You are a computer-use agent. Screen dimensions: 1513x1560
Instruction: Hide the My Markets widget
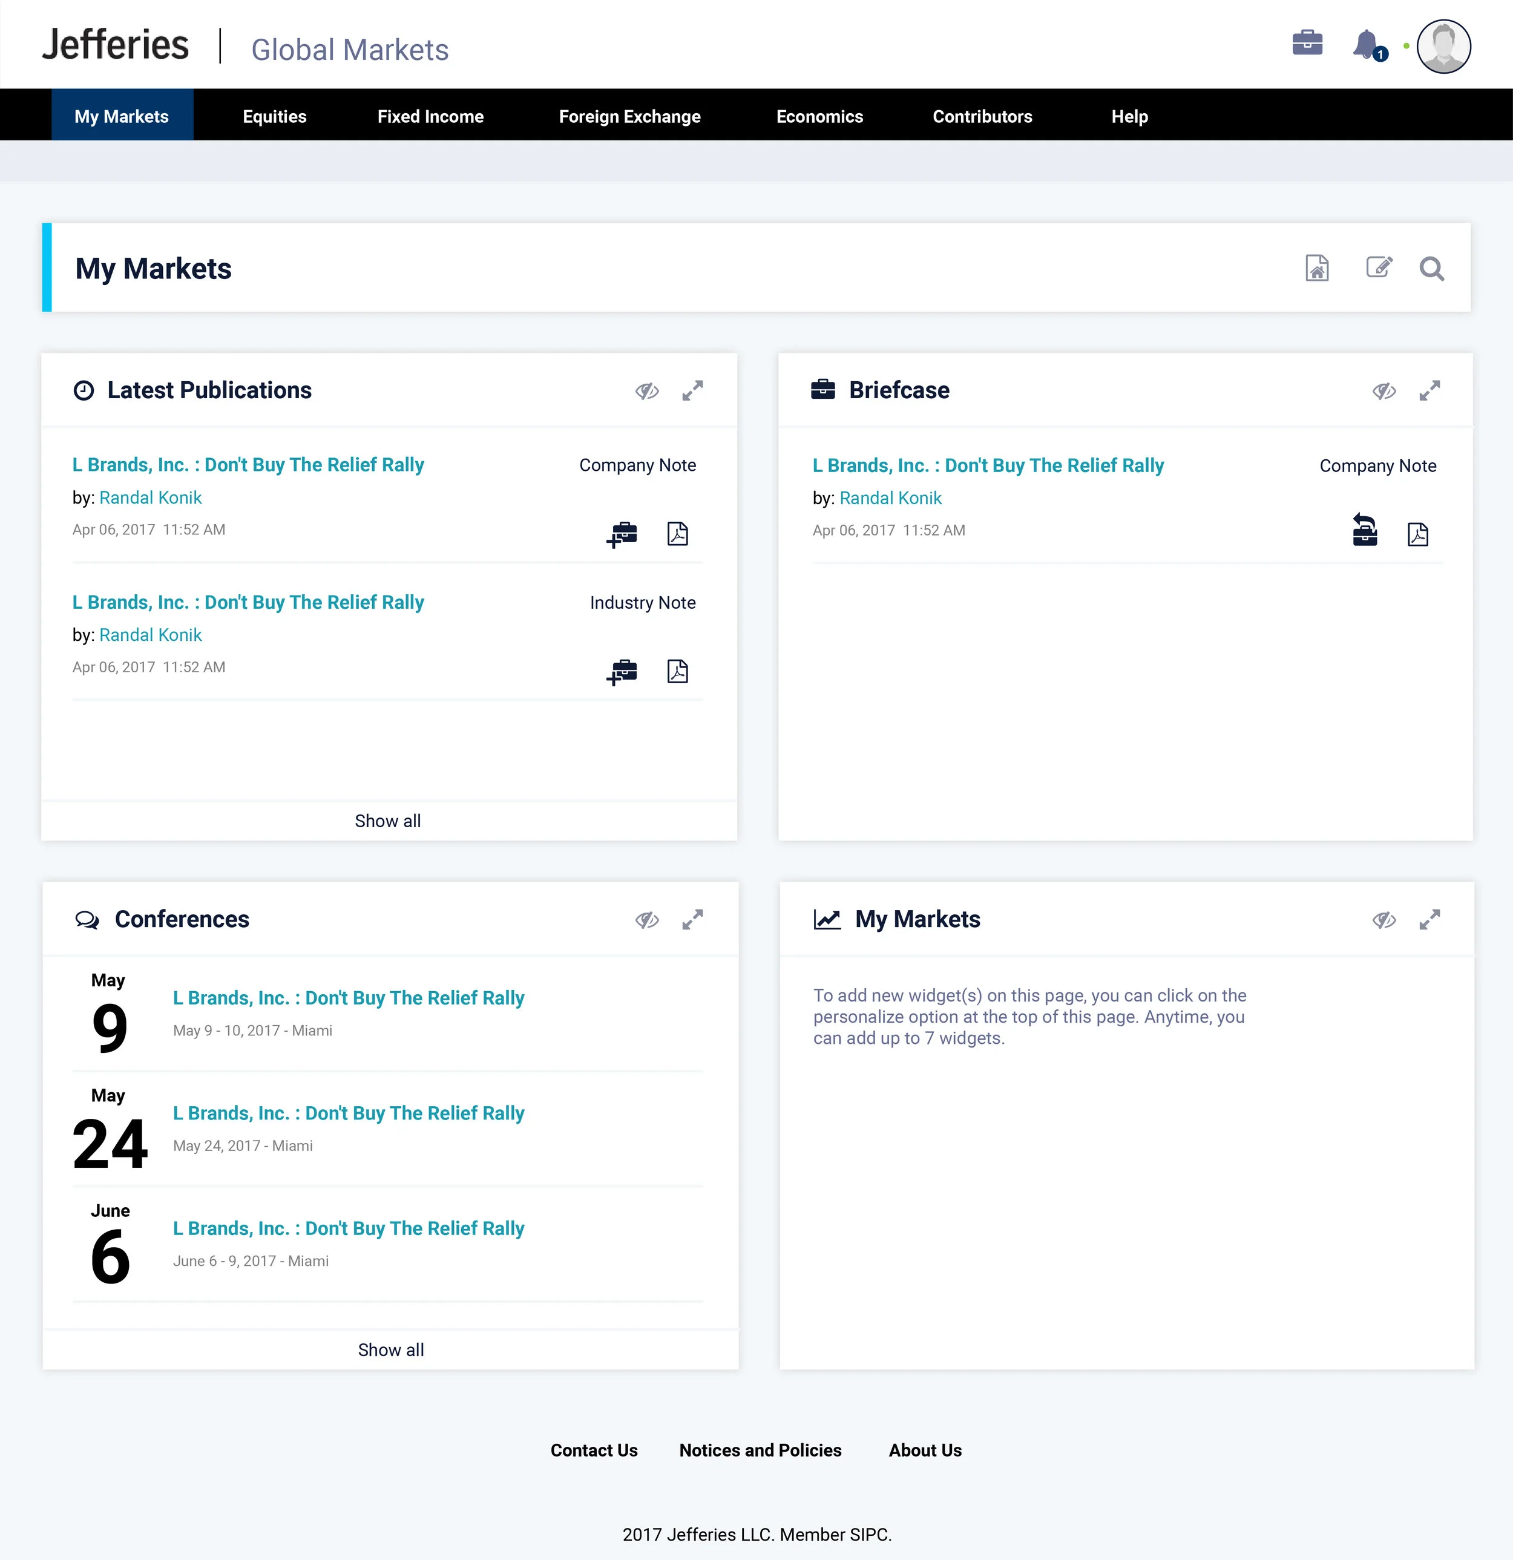click(1384, 920)
